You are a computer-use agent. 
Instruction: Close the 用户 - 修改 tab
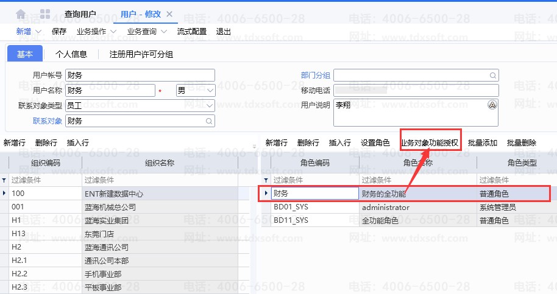(169, 14)
